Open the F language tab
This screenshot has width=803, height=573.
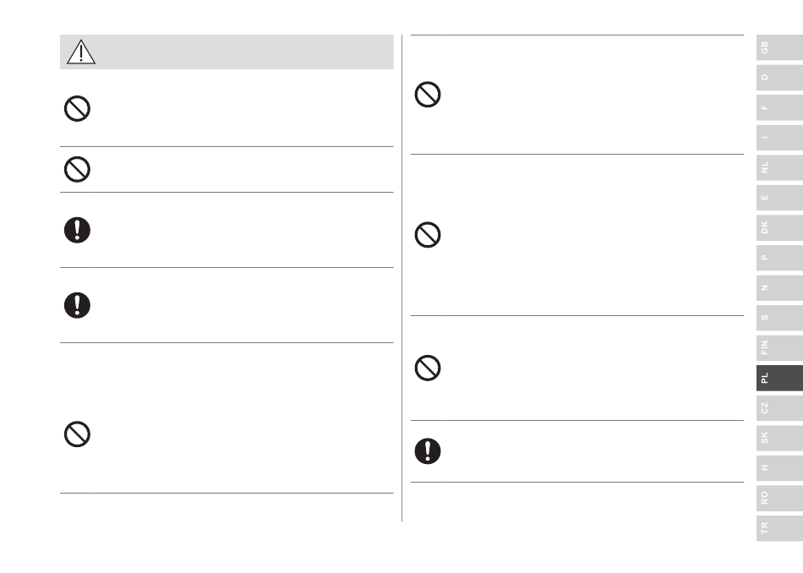(779, 107)
